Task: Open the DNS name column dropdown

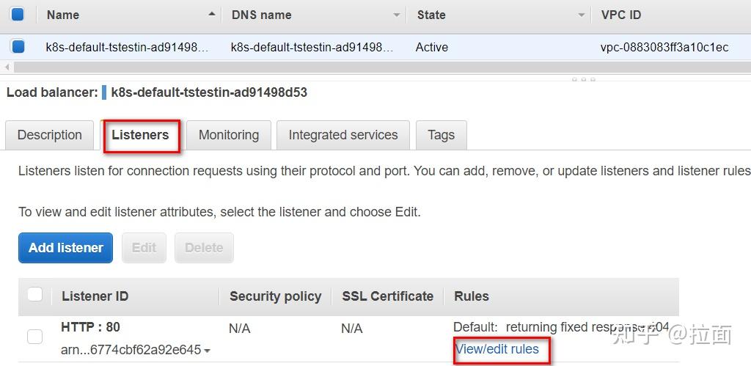Action: (x=397, y=15)
